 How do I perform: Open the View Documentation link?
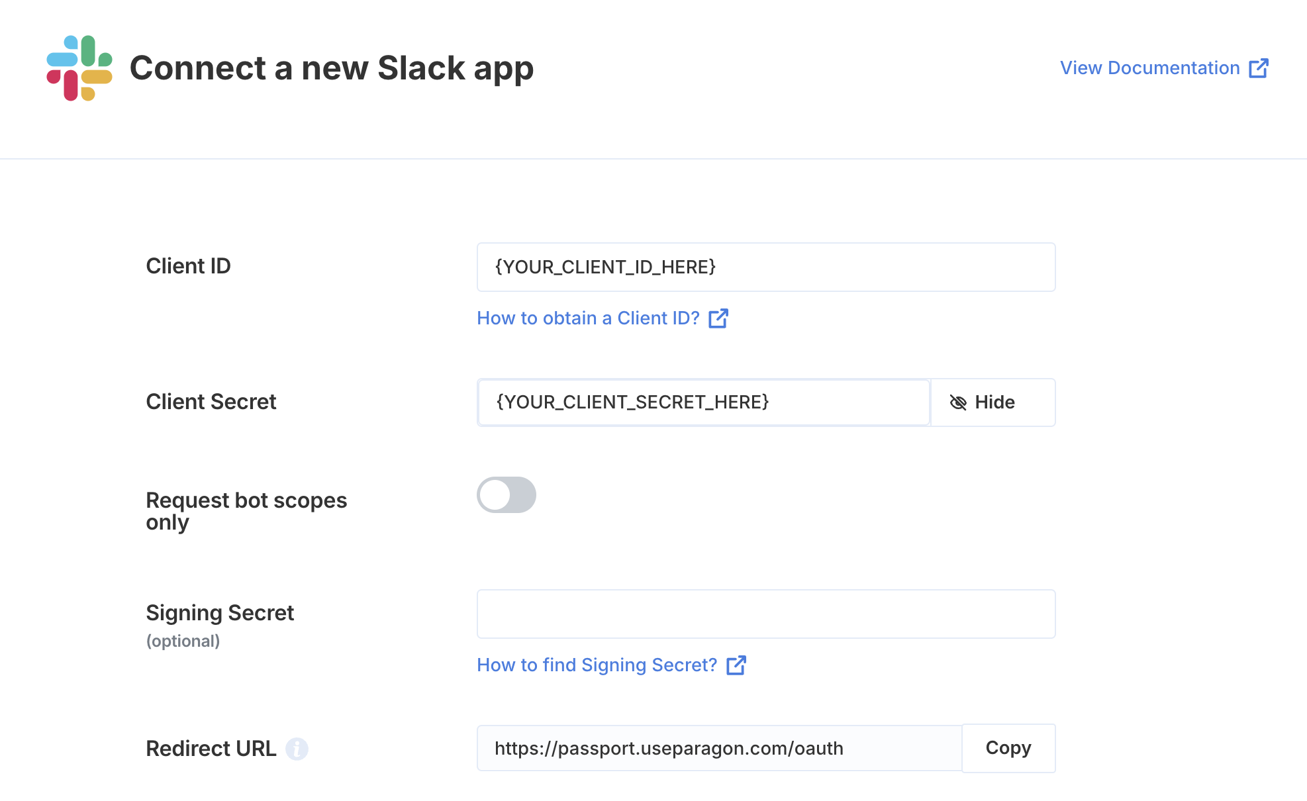(x=1164, y=68)
